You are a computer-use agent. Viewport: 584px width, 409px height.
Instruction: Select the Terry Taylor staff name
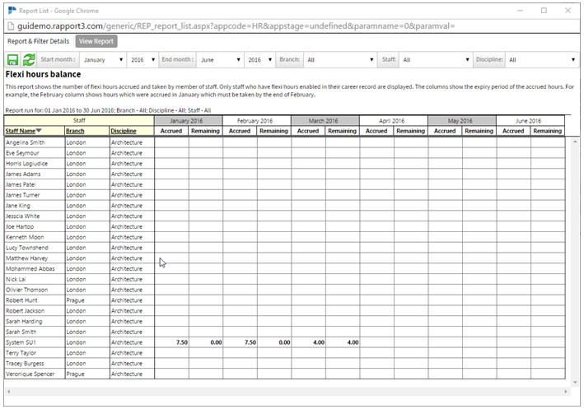tap(21, 353)
